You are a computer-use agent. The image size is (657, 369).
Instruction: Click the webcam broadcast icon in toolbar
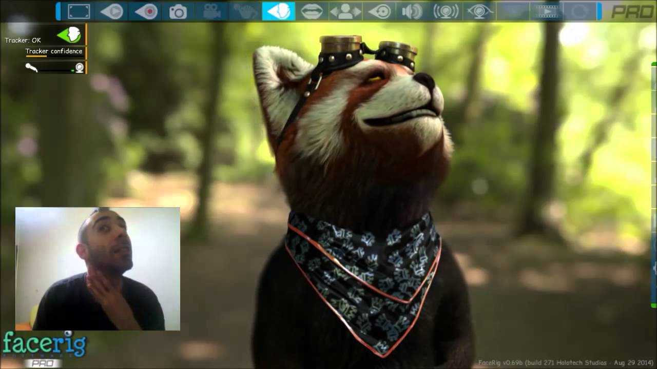[446, 11]
